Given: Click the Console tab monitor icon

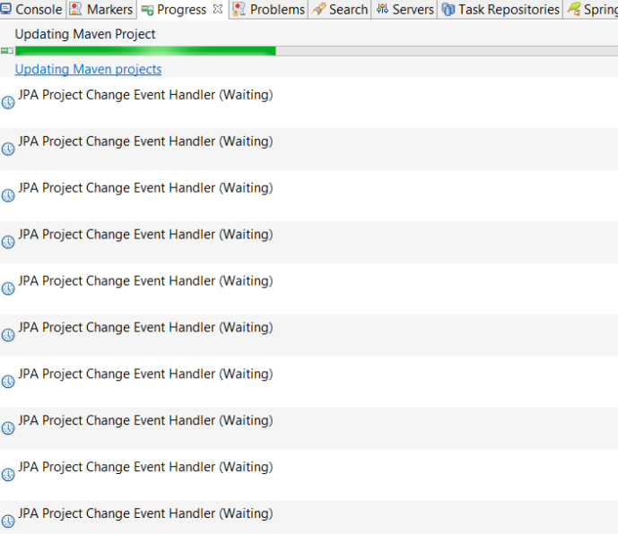Looking at the screenshot, I should 6,9.
